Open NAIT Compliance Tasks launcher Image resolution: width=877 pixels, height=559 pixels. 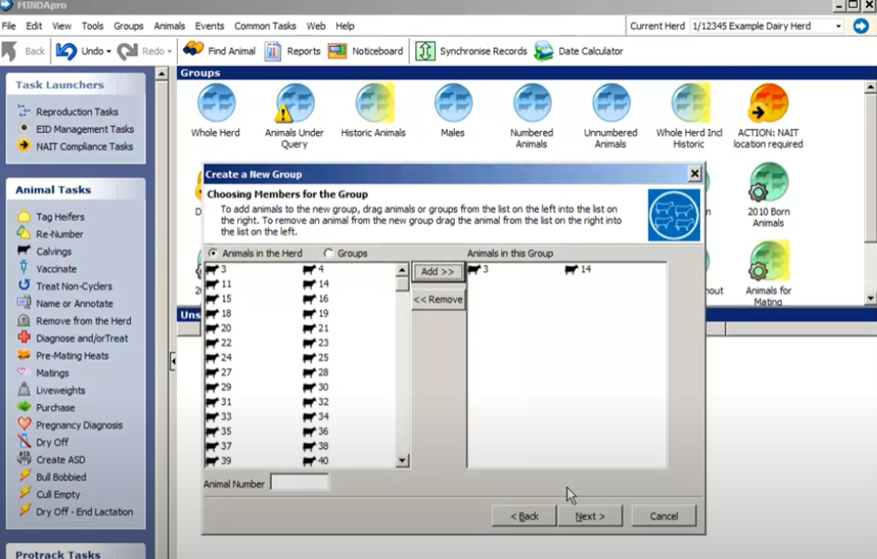click(75, 146)
